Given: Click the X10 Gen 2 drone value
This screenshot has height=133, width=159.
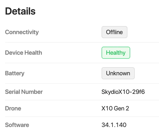Looking at the screenshot, I should pyautogui.click(x=115, y=108).
